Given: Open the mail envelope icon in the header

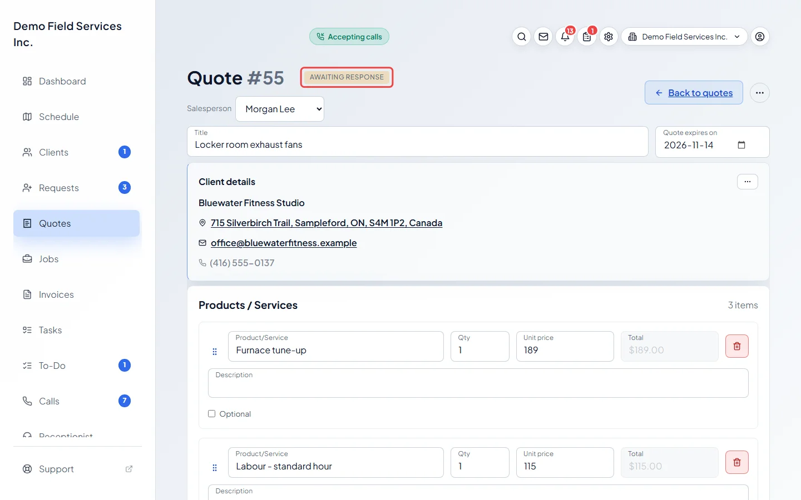Looking at the screenshot, I should tap(543, 37).
